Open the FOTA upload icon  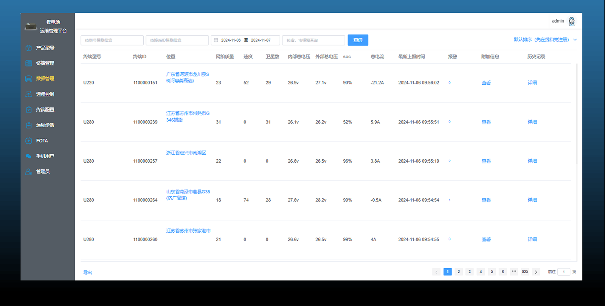(x=29, y=141)
